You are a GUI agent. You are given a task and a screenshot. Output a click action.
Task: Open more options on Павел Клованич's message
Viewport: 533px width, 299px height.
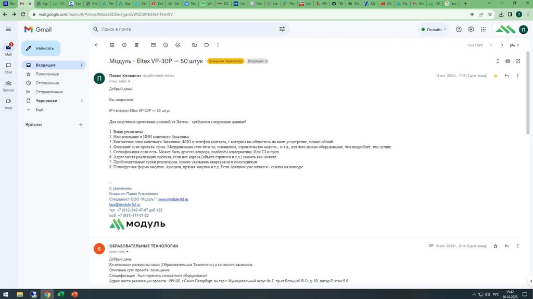518,76
